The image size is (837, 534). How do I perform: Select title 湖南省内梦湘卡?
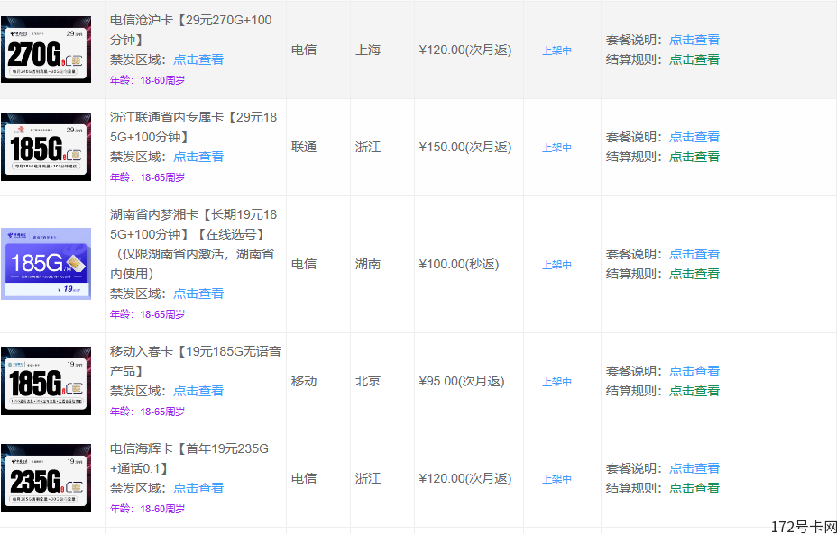pos(194,244)
